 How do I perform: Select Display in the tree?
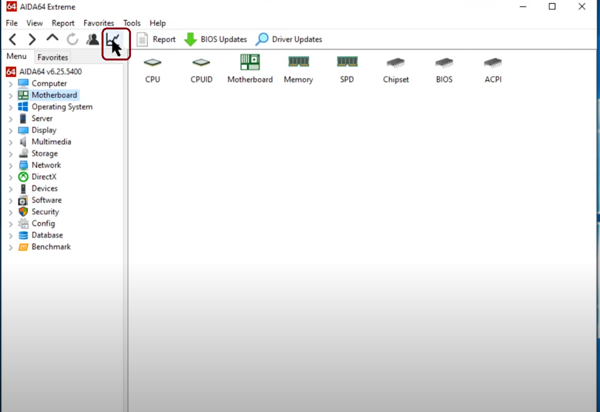click(x=44, y=130)
